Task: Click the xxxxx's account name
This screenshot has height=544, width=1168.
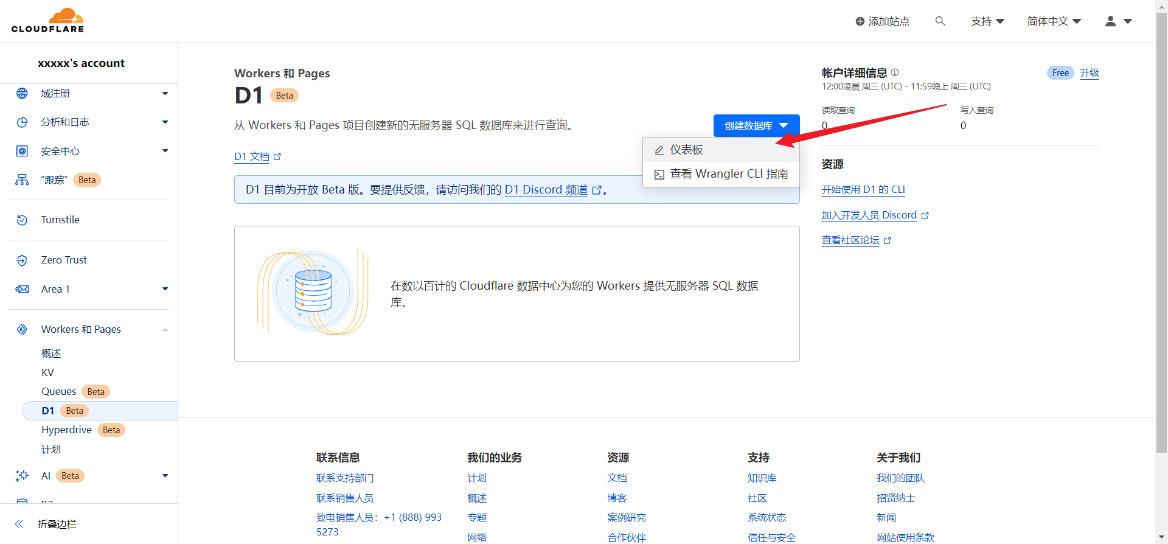Action: 81,63
